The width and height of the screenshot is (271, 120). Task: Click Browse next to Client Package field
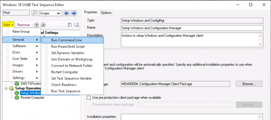pos(249,84)
